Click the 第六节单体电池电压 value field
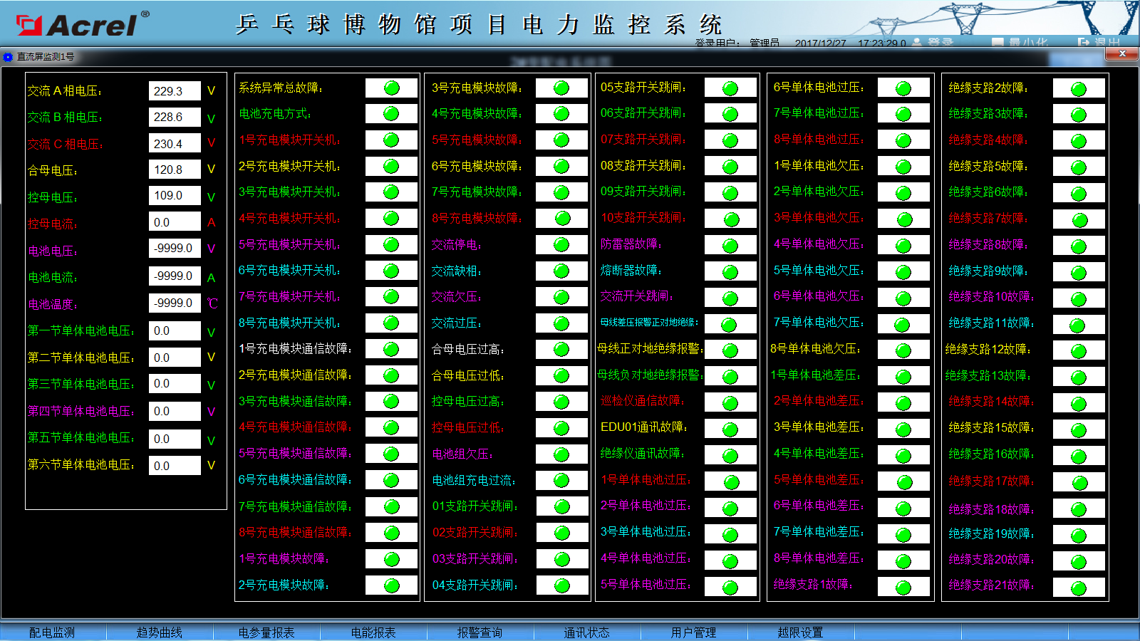The height and width of the screenshot is (641, 1140). tap(175, 465)
